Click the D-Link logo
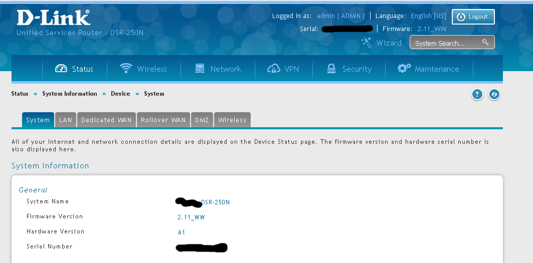 pos(53,18)
